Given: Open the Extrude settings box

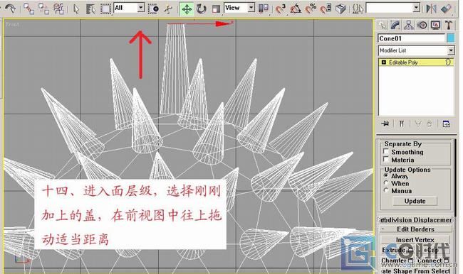Looking at the screenshot, I should pyautogui.click(x=411, y=250).
